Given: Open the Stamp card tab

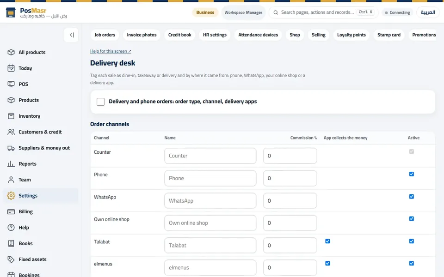Looking at the screenshot, I should coord(389,35).
